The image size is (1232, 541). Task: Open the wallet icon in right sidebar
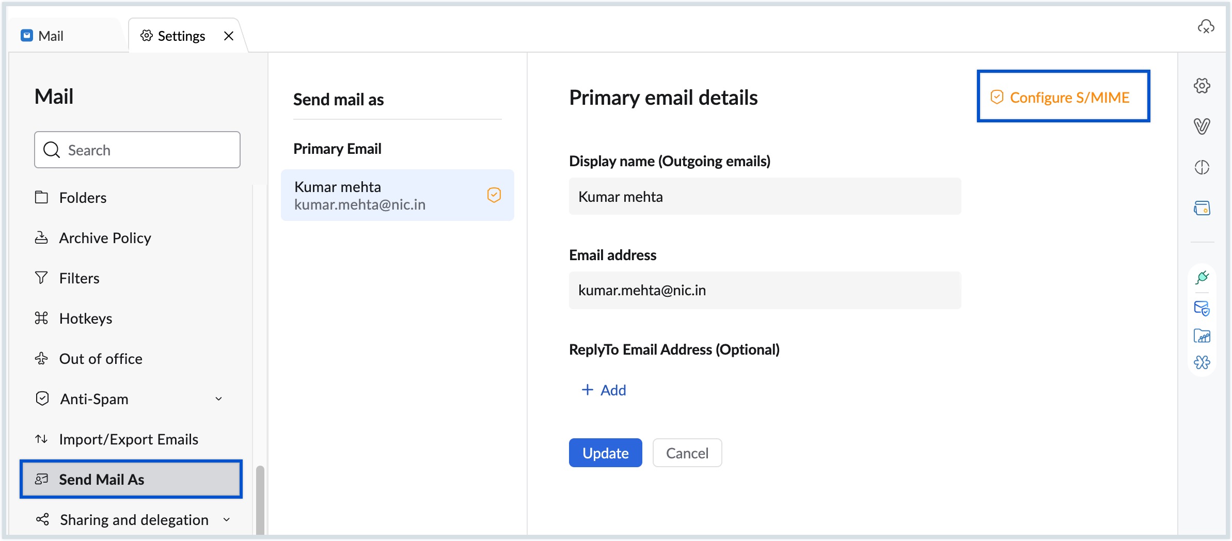1202,208
